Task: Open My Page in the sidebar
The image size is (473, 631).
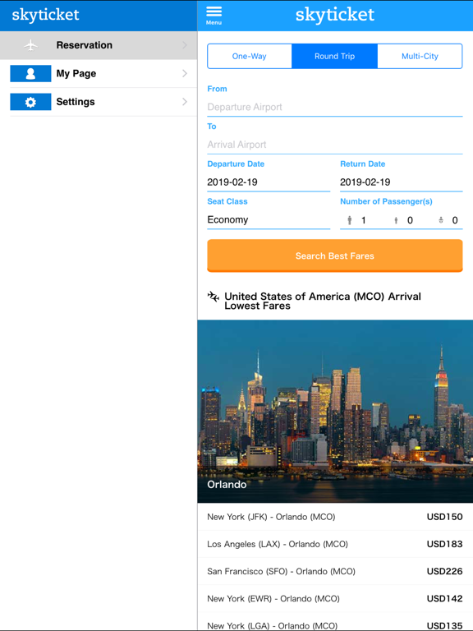Action: click(99, 73)
